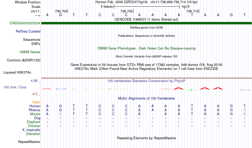Click the ENSG00000303334 gene label
The image size is (252, 148).
pos(25,23)
